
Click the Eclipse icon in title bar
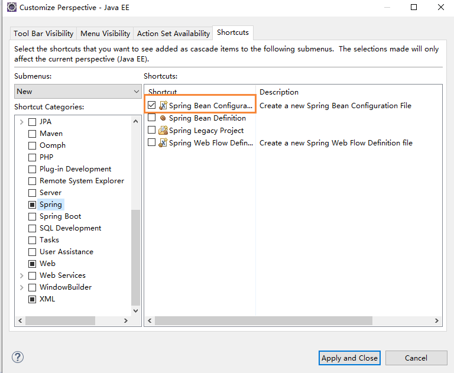(12, 7)
